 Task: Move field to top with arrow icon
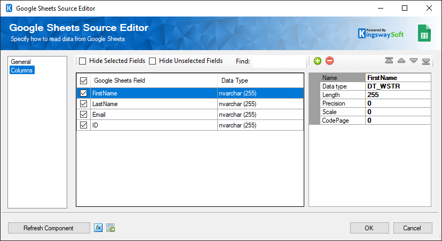coord(389,61)
